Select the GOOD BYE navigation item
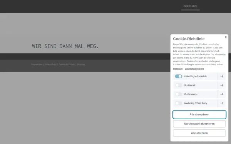This screenshot has width=231, height=144. [190, 6]
